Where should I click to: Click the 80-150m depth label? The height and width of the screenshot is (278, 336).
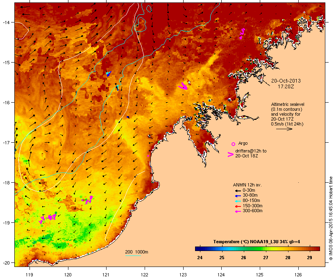(x=251, y=201)
